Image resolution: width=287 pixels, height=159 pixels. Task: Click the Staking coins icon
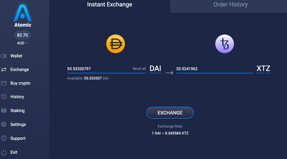point(4,110)
